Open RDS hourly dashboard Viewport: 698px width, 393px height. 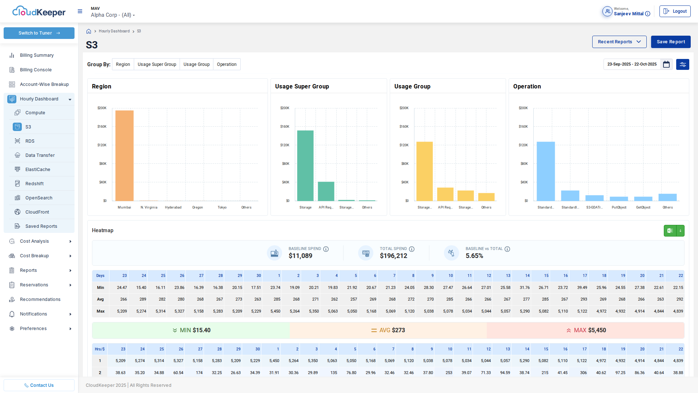[x=30, y=141]
